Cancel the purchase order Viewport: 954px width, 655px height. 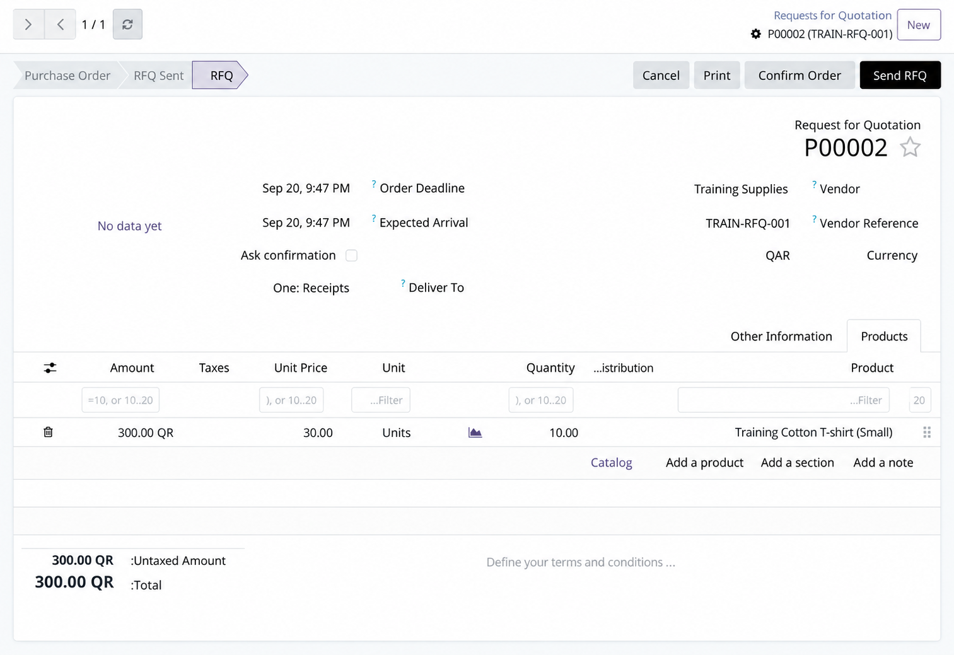pos(661,76)
